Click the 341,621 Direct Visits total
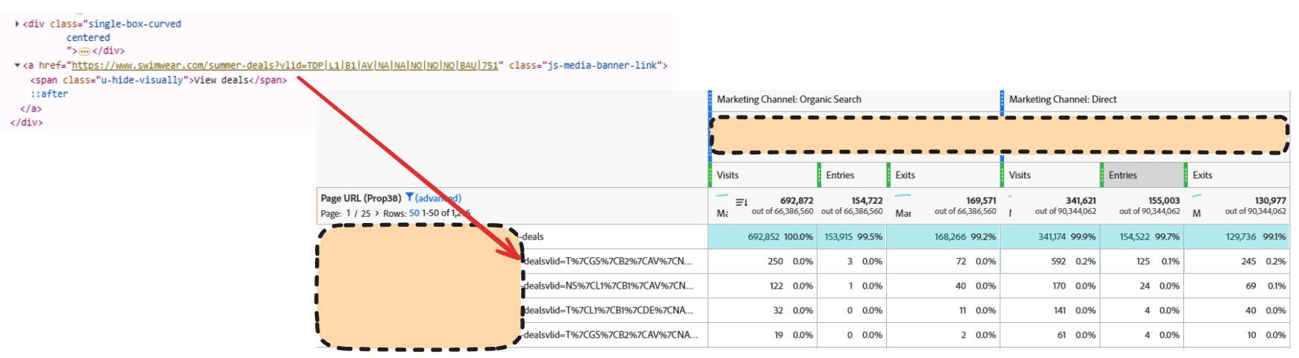1299x358 pixels. (1081, 201)
